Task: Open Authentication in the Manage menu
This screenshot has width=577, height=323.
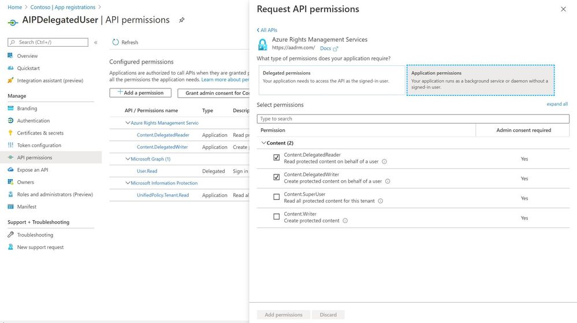Action: (x=33, y=121)
